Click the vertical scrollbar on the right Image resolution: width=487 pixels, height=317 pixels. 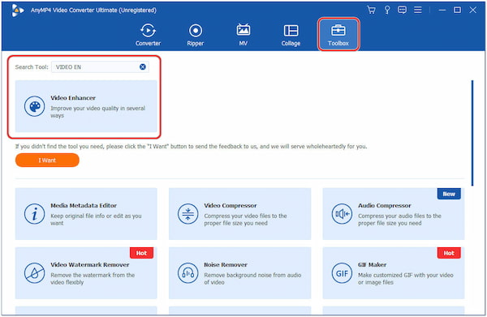click(472, 133)
